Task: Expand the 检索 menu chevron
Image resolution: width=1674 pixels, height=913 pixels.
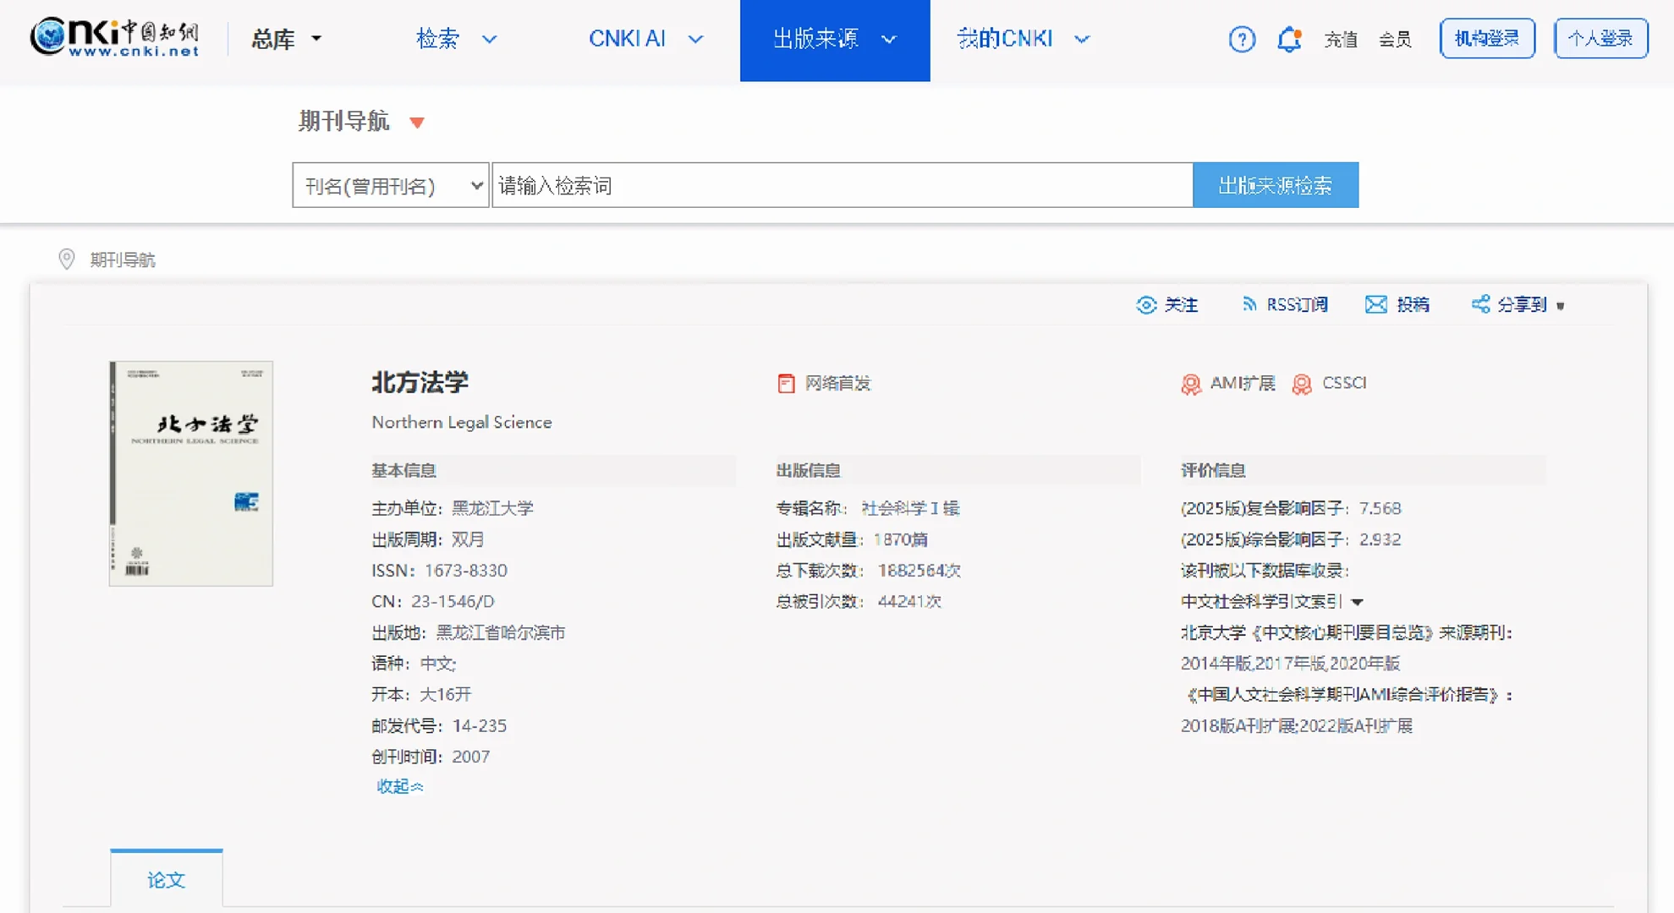Action: (490, 39)
